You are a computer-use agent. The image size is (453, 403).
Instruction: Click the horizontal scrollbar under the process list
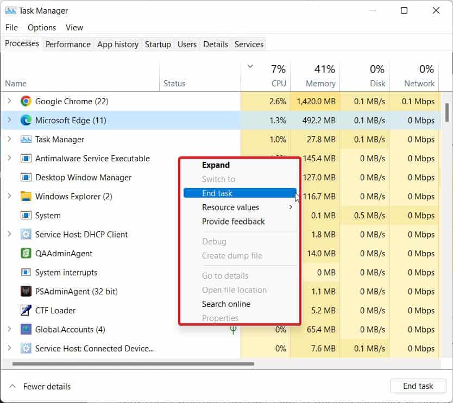pyautogui.click(x=133, y=364)
